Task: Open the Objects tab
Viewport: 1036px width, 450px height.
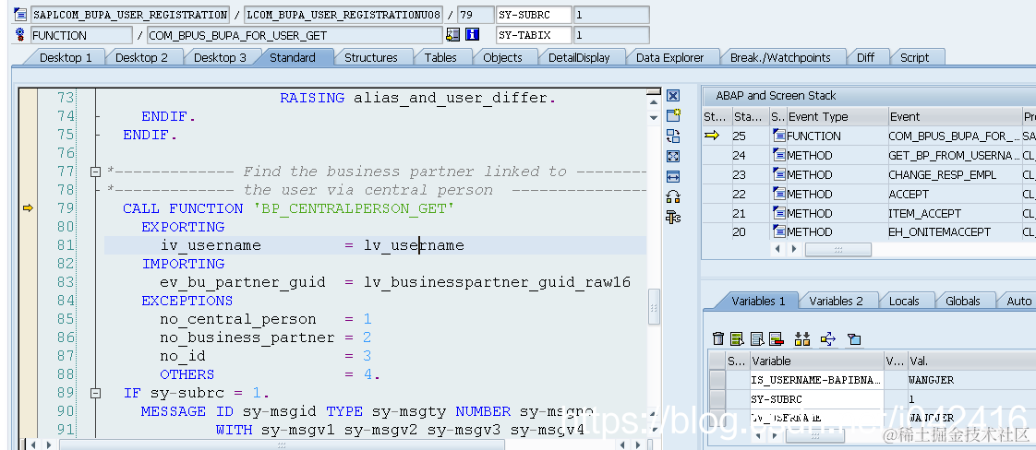Action: [502, 57]
